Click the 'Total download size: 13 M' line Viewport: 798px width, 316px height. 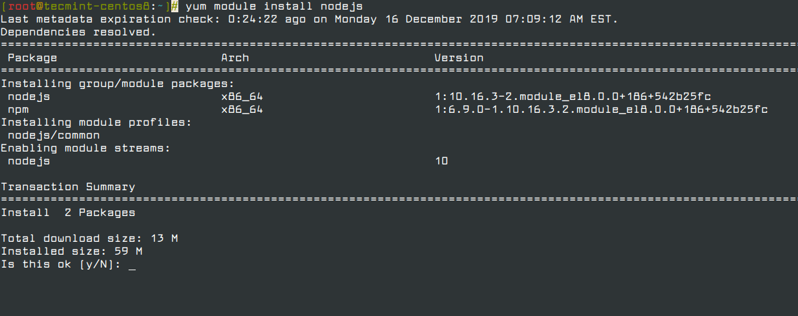point(89,239)
